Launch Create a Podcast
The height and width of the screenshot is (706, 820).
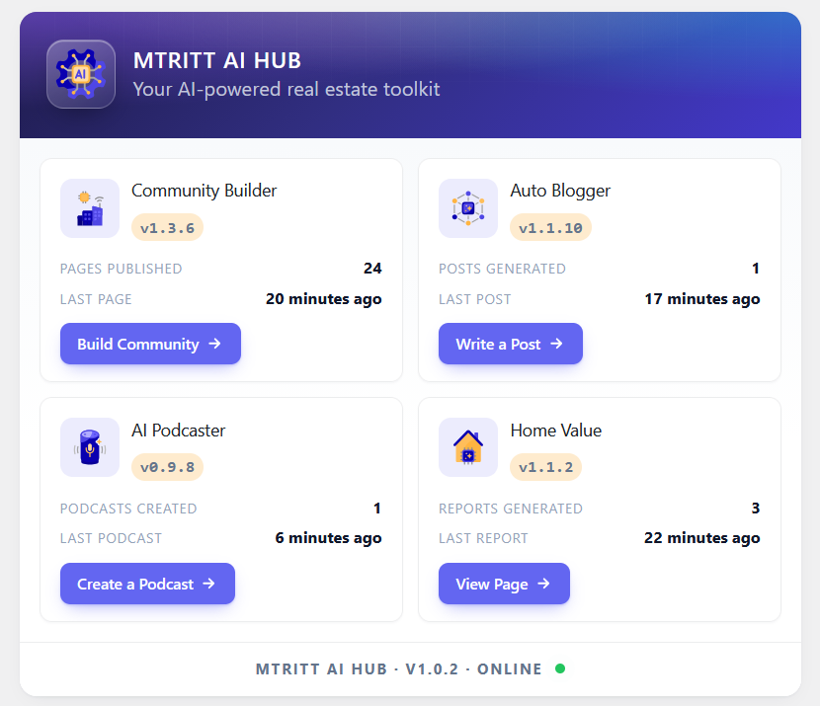coord(147,584)
